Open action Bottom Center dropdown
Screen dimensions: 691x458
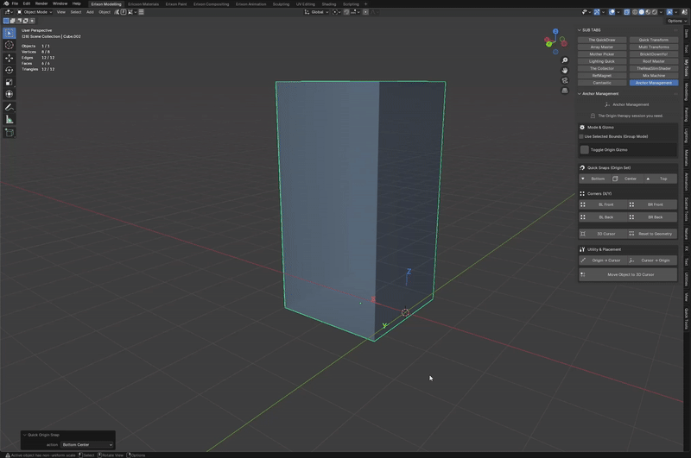(87, 445)
